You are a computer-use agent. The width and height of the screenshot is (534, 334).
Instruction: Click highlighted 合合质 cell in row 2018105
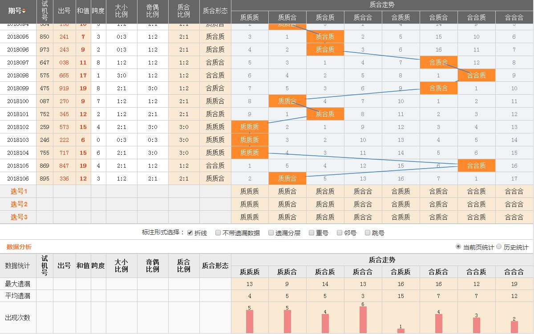[477, 166]
